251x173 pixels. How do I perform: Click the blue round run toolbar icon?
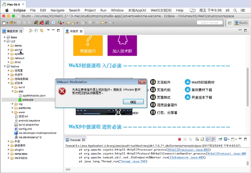pyautogui.click(x=54, y=23)
